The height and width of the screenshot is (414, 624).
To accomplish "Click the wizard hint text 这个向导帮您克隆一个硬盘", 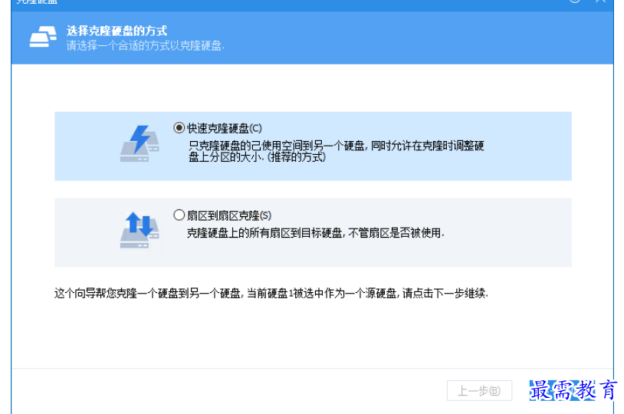I will [271, 294].
